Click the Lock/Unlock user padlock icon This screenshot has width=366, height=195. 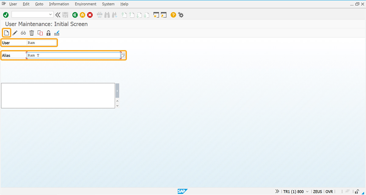click(48, 33)
